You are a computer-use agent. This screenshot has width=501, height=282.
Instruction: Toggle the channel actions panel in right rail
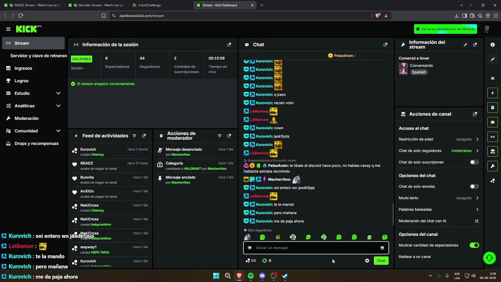click(492, 151)
